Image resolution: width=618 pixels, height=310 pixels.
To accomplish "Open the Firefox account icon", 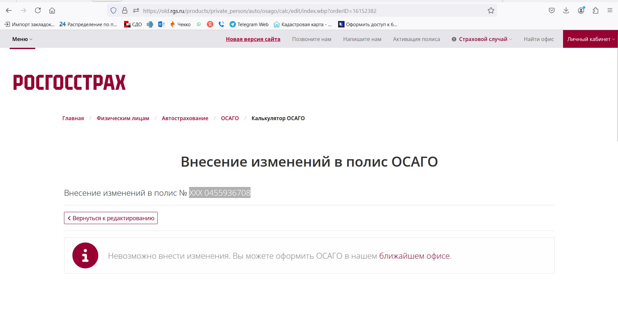I will click(x=581, y=11).
